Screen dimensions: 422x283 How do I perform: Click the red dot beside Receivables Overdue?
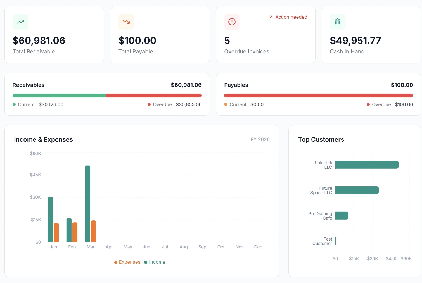click(149, 104)
